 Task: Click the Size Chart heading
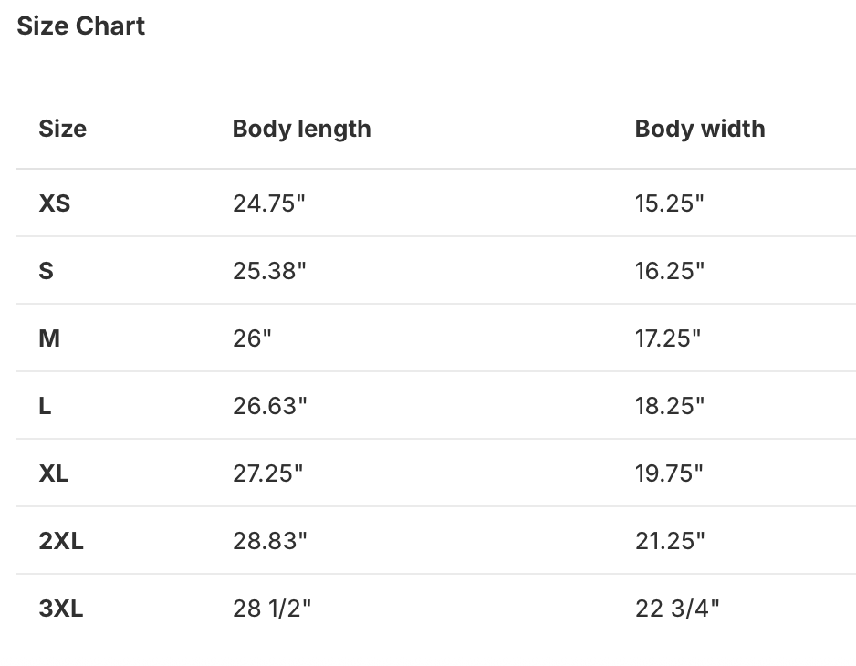coord(80,26)
